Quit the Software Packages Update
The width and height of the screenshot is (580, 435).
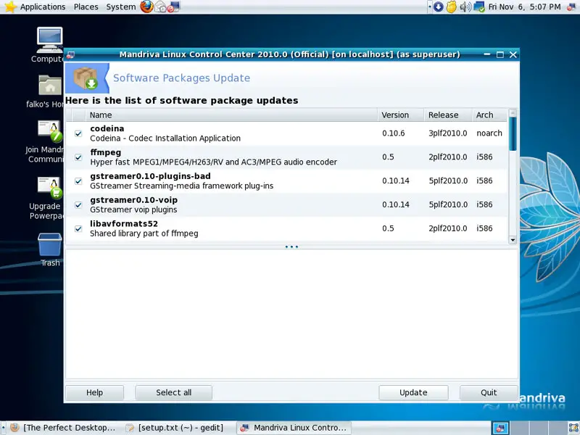[x=489, y=392]
